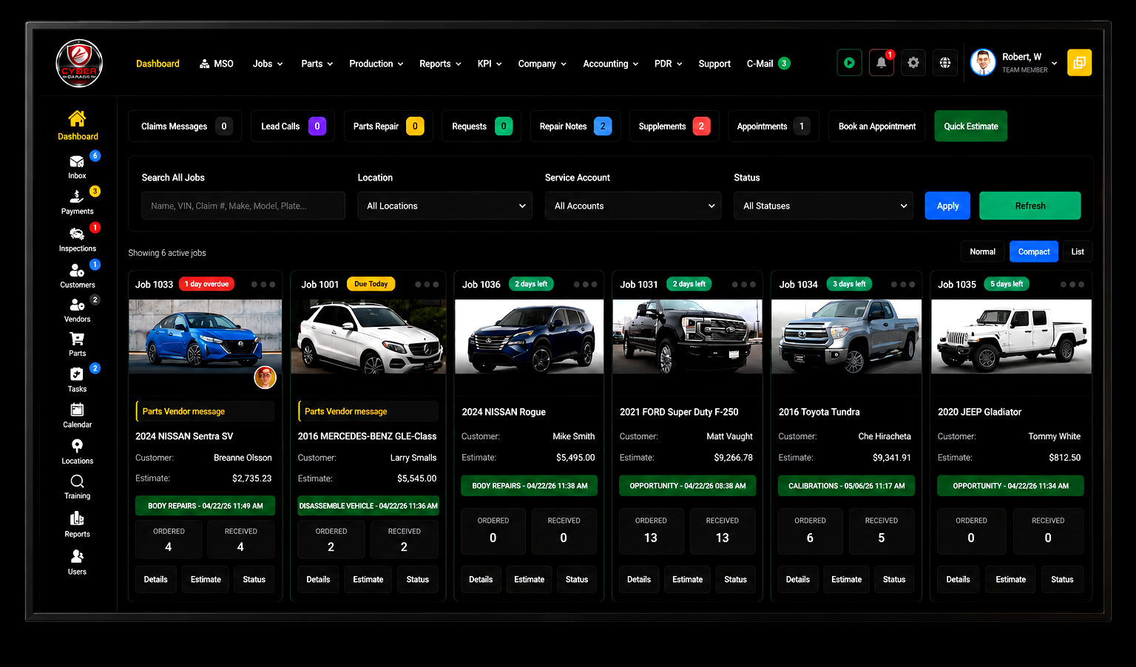Image resolution: width=1136 pixels, height=667 pixels.
Task: Click the Apply button
Action: [x=947, y=206]
